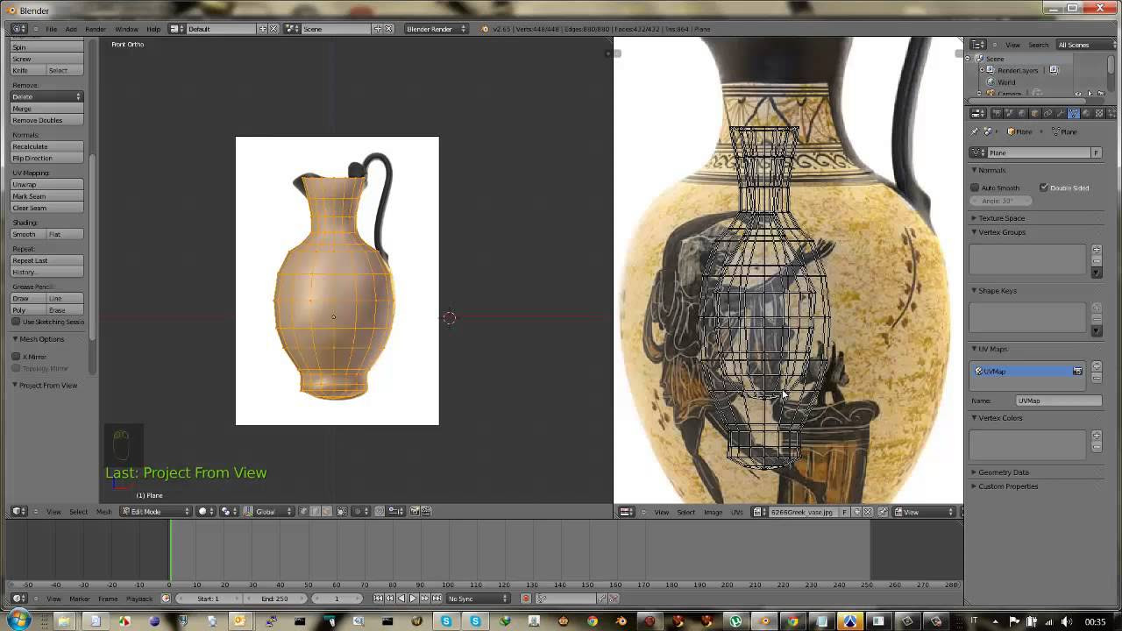Select vertex select mode in 3D header
Viewport: 1122px width, 631px height.
[x=303, y=511]
